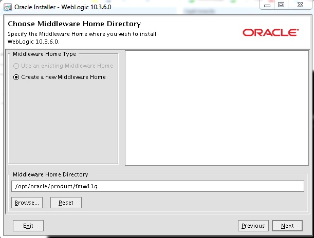Exit the installer

click(28, 226)
